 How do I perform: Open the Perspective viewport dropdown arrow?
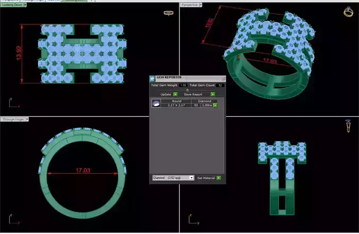coord(201,5)
